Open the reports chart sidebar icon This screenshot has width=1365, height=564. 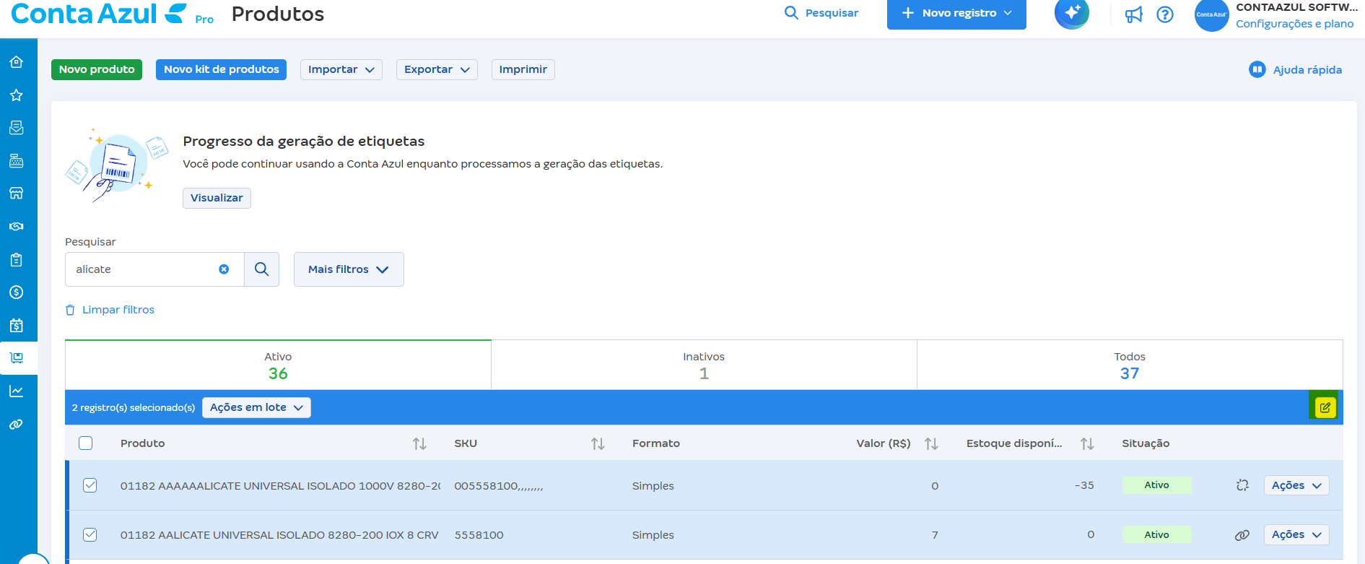[17, 391]
